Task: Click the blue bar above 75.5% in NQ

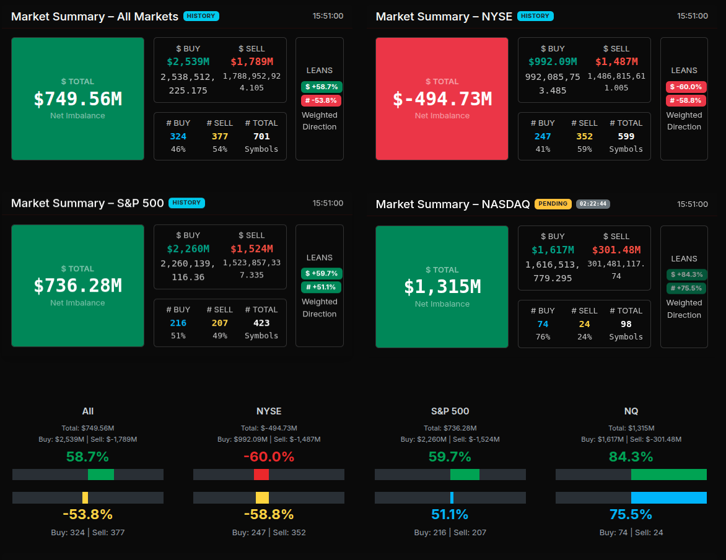Action: pos(668,497)
